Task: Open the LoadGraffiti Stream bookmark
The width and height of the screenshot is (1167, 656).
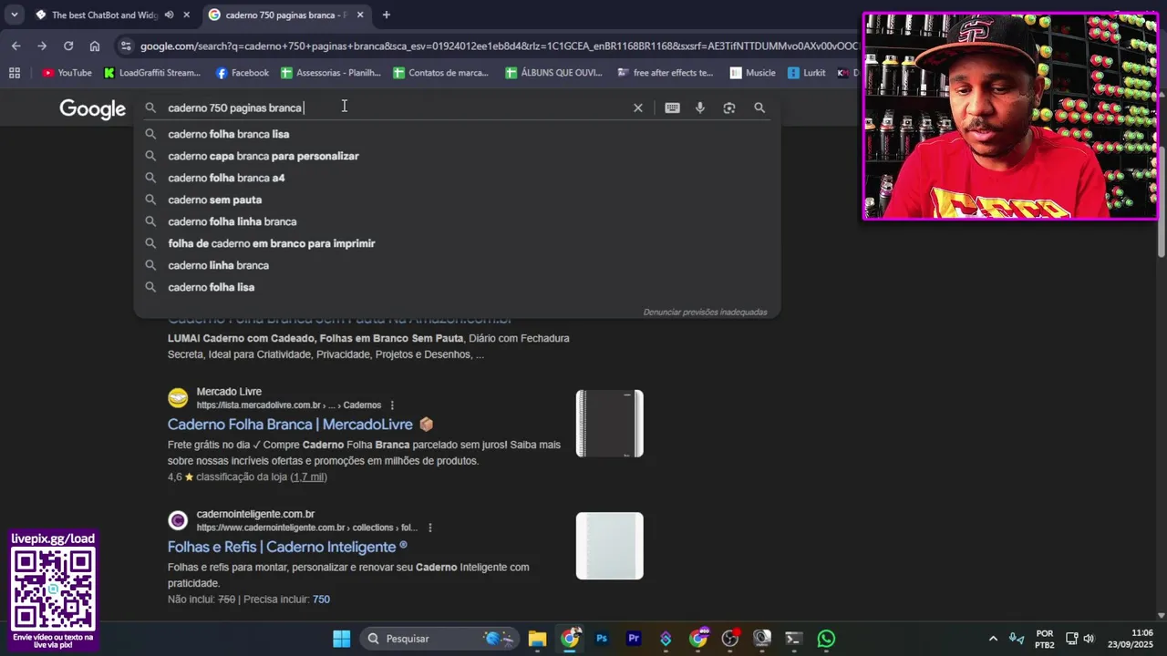Action: tap(152, 73)
